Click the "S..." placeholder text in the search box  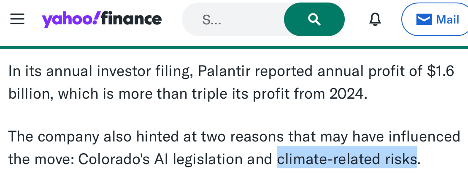click(212, 20)
